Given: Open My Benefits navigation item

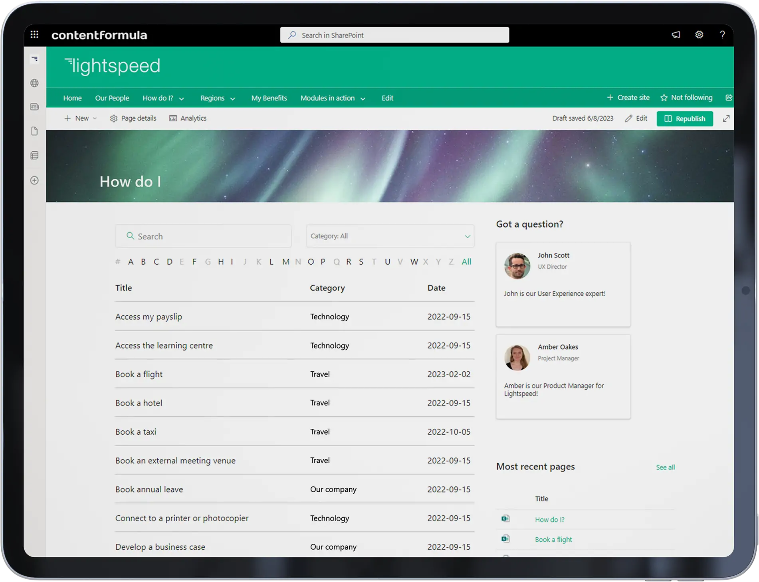Looking at the screenshot, I should (269, 98).
